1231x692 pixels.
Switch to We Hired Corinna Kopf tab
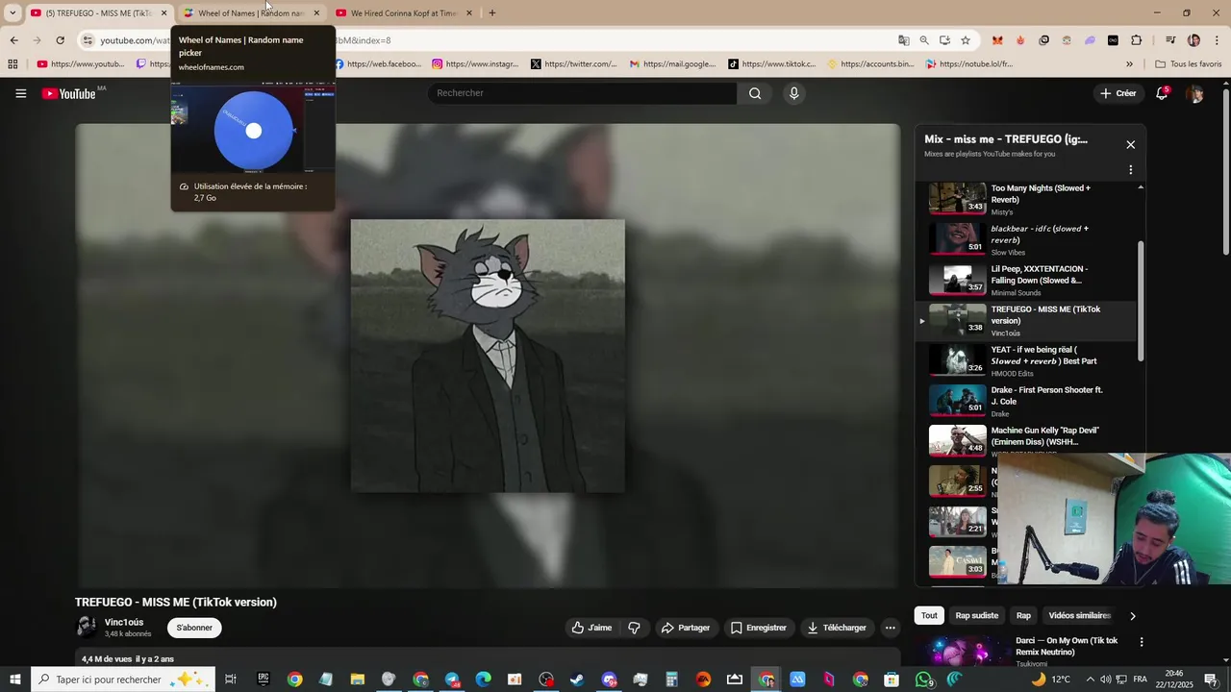[x=404, y=13]
